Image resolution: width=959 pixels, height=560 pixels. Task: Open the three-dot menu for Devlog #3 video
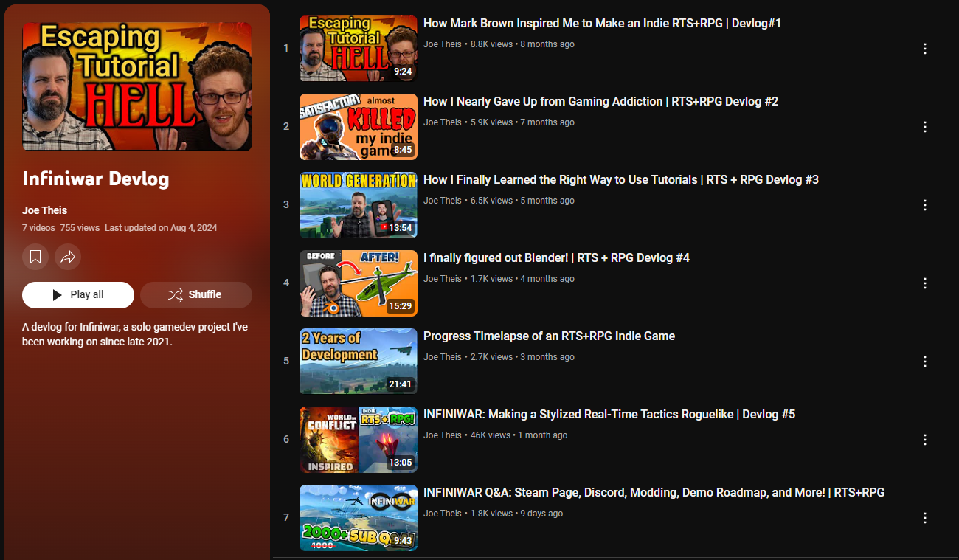click(924, 205)
